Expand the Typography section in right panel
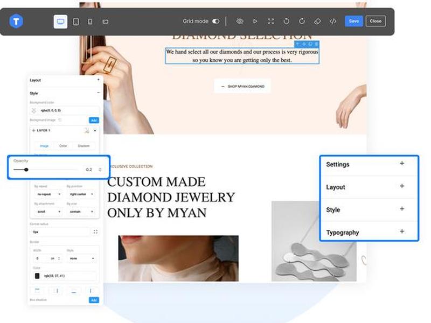The width and height of the screenshot is (431, 323). tap(402, 231)
